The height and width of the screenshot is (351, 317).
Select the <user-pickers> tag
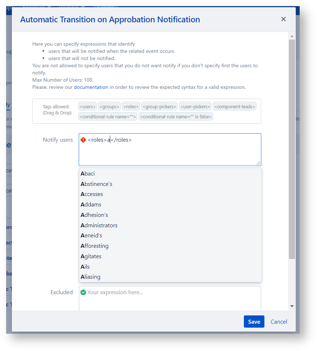195,106
